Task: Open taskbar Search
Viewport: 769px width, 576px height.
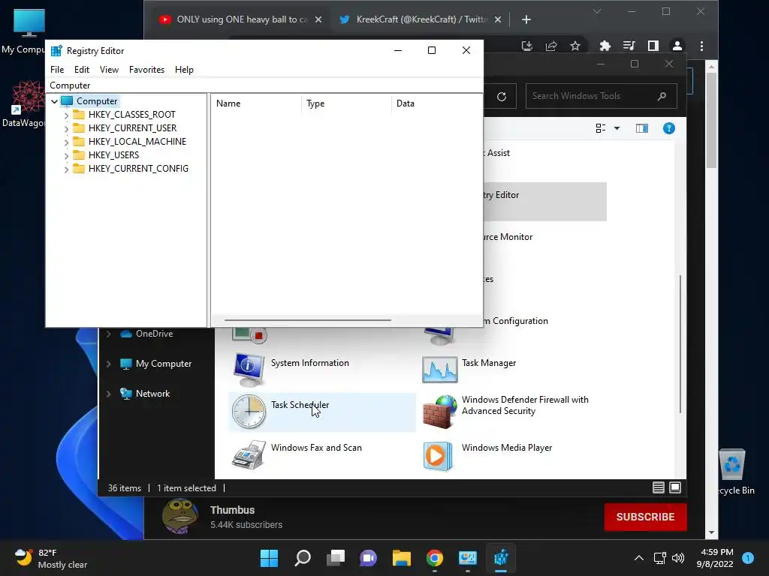Action: coord(303,558)
